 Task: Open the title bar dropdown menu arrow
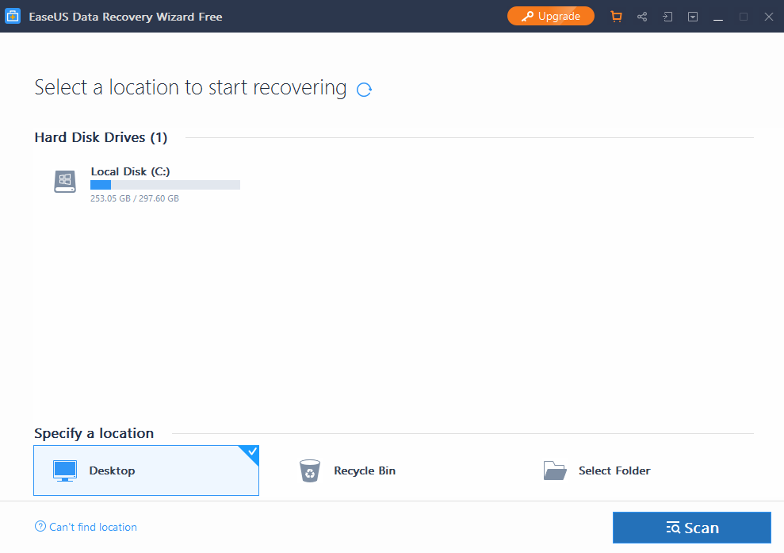(x=693, y=17)
